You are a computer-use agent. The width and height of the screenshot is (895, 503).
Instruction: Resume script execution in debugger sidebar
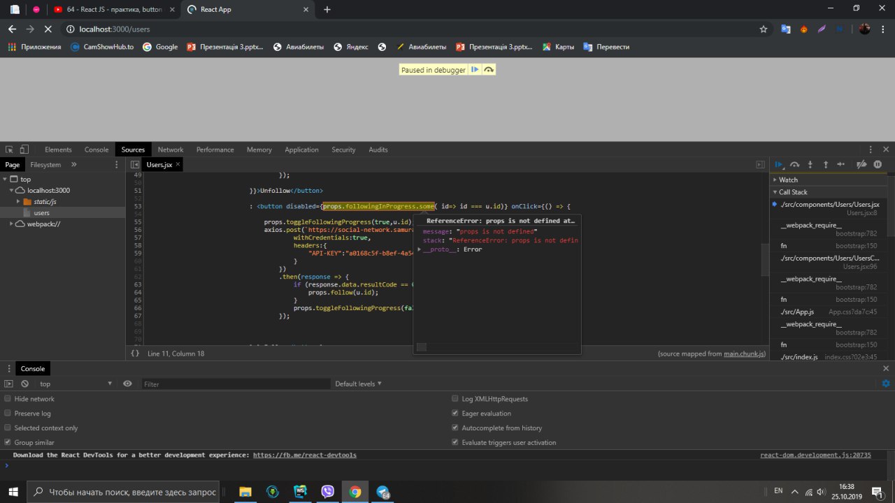tap(779, 165)
